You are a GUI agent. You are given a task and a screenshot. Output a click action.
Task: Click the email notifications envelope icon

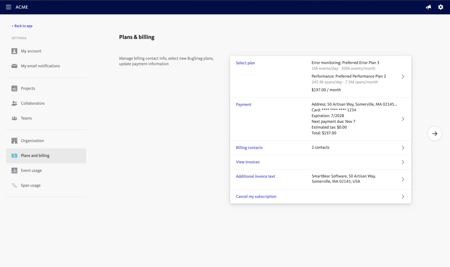coord(14,66)
